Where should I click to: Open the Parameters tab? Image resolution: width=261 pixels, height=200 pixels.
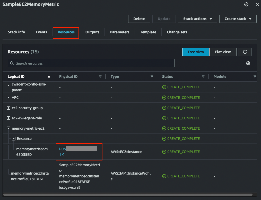pyautogui.click(x=120, y=32)
